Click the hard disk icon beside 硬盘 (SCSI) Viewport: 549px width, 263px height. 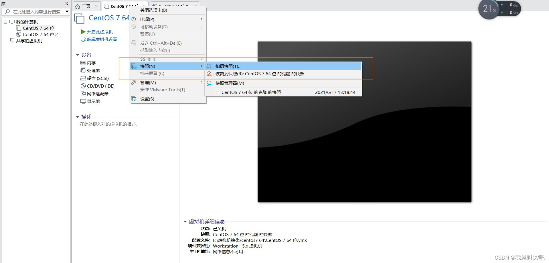[x=83, y=78]
